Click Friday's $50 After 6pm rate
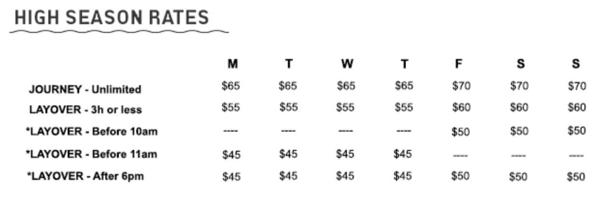This screenshot has height=207, width=598. click(x=460, y=176)
